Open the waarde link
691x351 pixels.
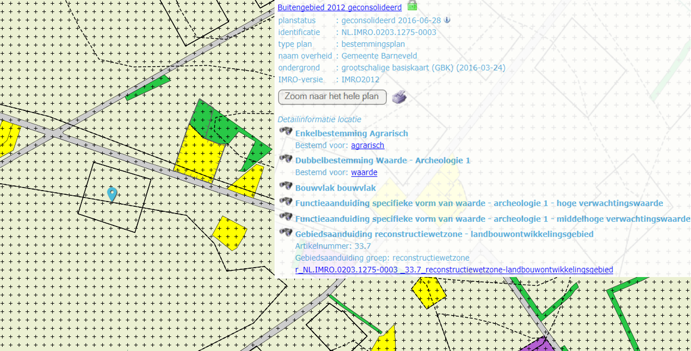pyautogui.click(x=364, y=172)
